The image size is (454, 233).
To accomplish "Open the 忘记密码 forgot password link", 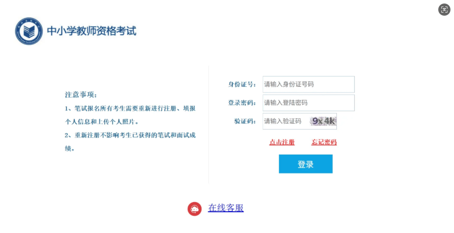I will pos(324,142).
